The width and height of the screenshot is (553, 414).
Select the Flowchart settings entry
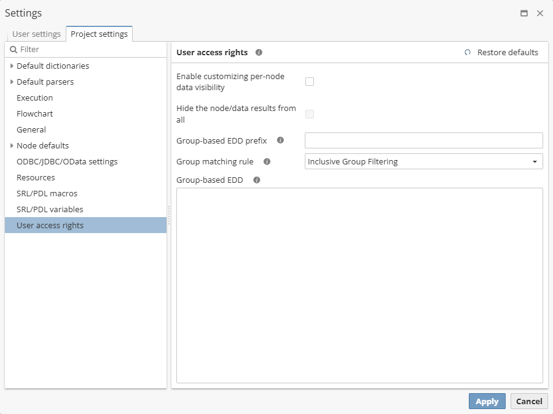tap(34, 113)
